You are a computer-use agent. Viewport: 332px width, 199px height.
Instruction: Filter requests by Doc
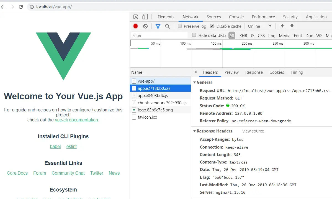(309, 35)
